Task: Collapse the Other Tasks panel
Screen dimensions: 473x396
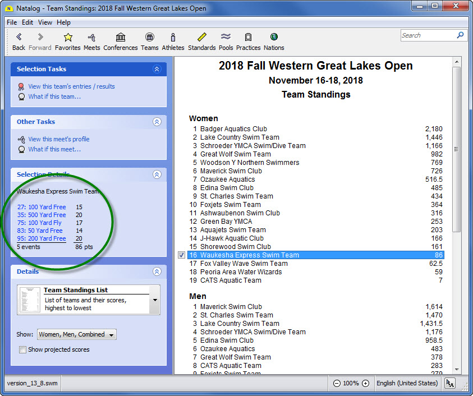Action: 157,122
